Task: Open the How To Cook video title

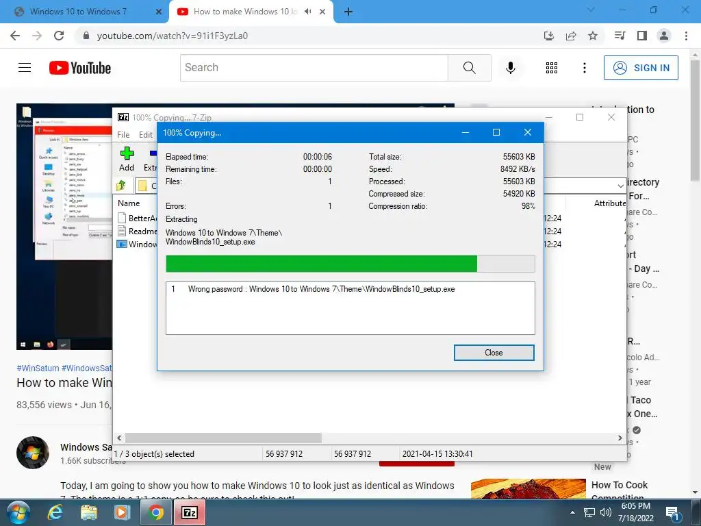Action: click(x=619, y=485)
